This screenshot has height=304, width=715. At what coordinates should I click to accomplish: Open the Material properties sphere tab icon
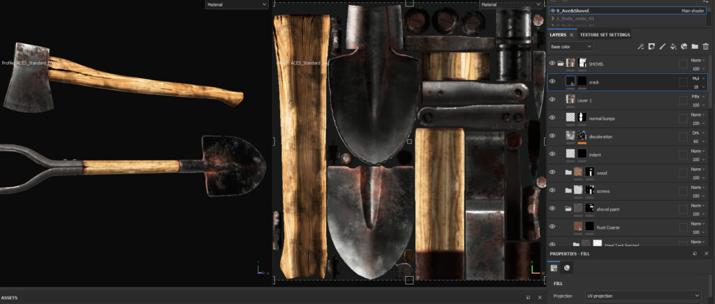(567, 268)
